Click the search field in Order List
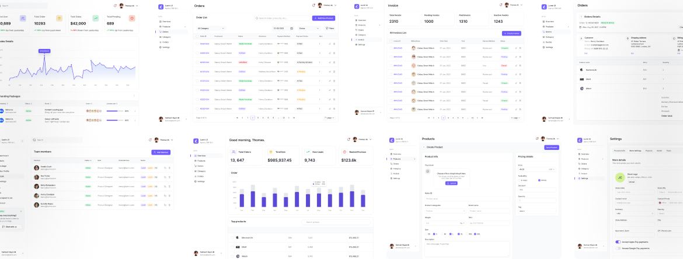683x259 pixels. point(283,18)
